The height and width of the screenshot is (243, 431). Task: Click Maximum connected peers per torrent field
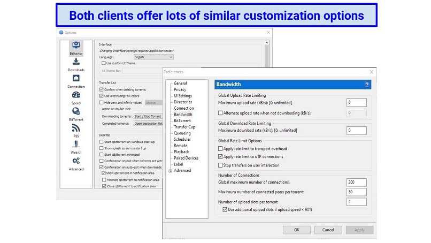pyautogui.click(x=357, y=192)
